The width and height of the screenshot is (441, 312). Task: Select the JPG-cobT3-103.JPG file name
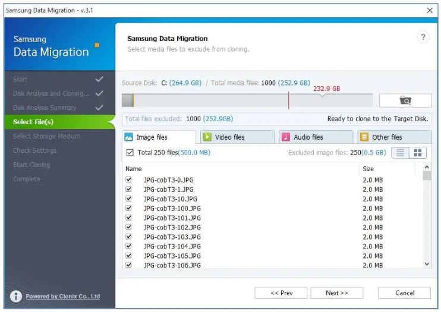point(172,237)
